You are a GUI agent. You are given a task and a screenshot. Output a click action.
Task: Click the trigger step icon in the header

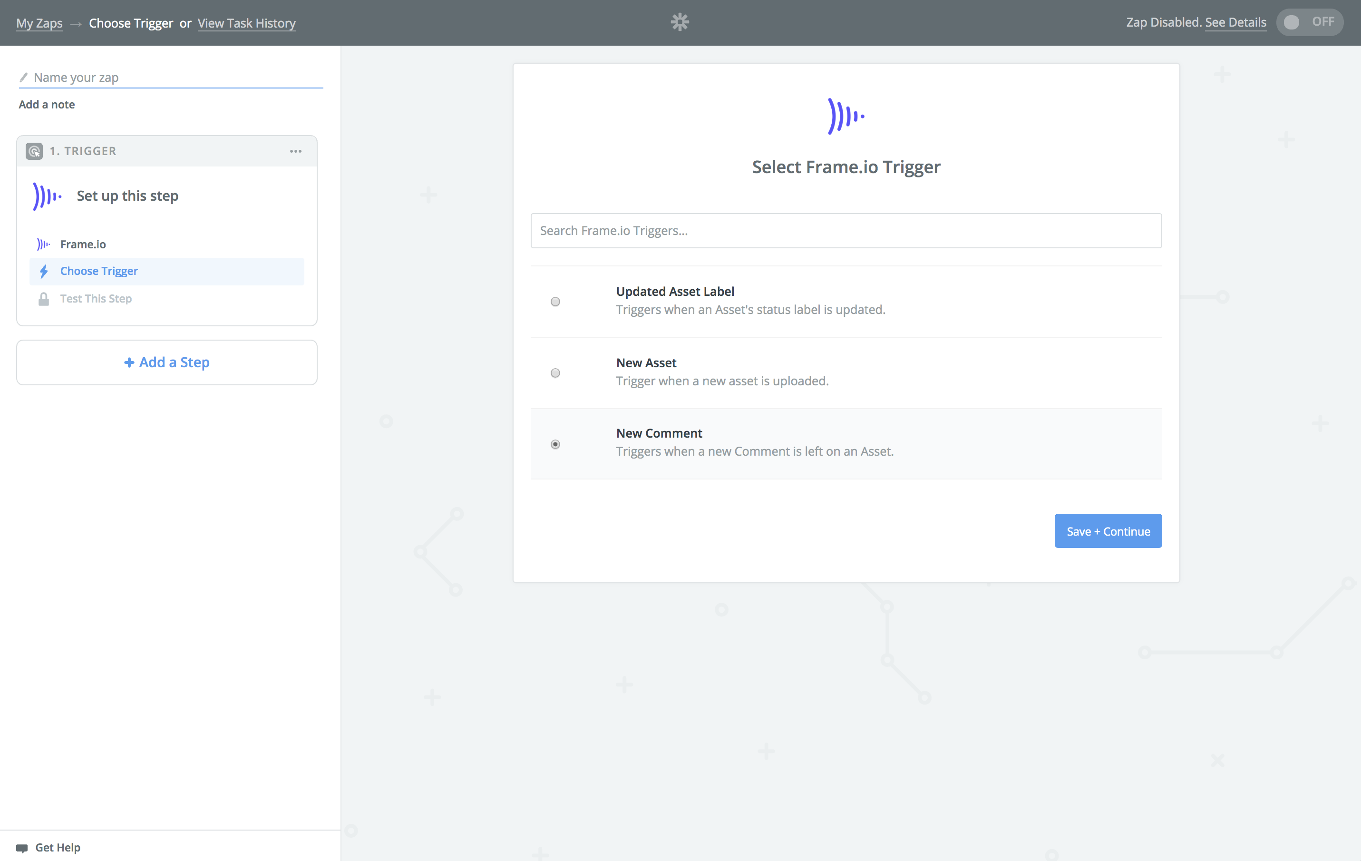34,151
